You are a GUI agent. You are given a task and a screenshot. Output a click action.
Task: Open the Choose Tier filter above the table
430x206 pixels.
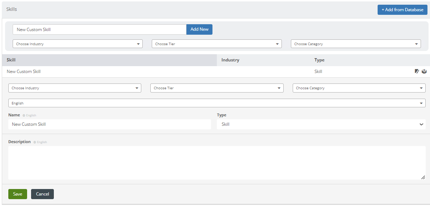coord(216,44)
